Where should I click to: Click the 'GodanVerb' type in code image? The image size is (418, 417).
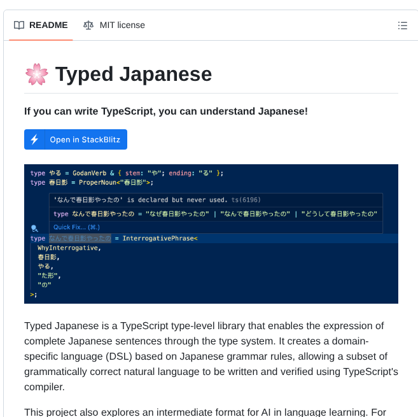[89, 173]
